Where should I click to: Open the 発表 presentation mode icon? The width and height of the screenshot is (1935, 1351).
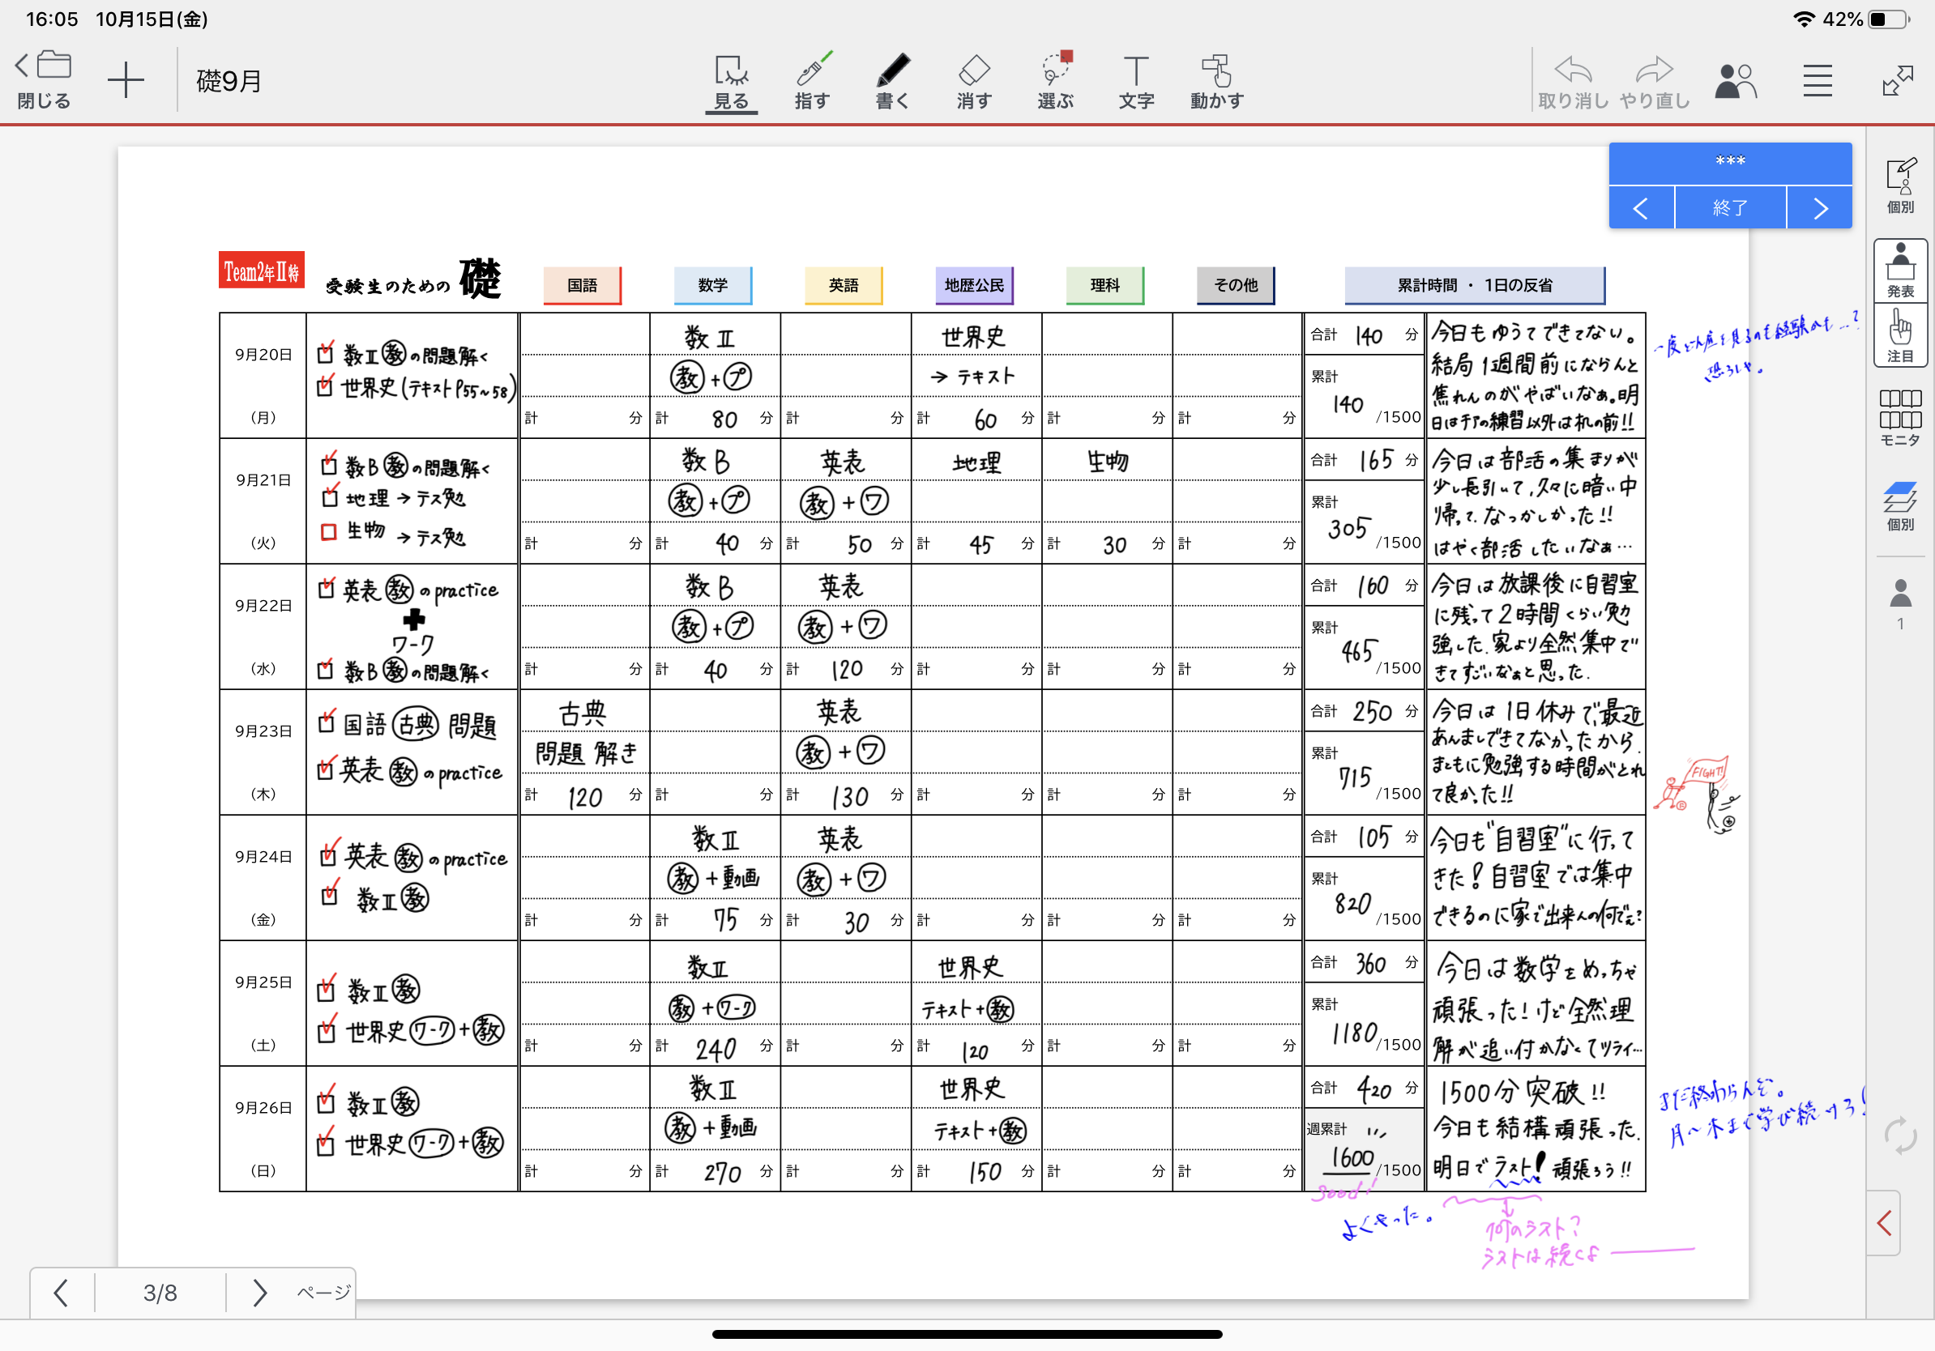(1899, 271)
